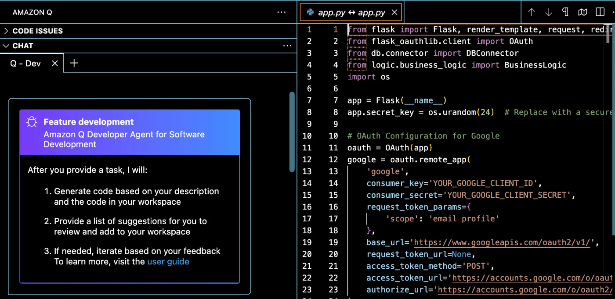Go to next change arrow
The height and width of the screenshot is (299, 615).
tap(549, 12)
